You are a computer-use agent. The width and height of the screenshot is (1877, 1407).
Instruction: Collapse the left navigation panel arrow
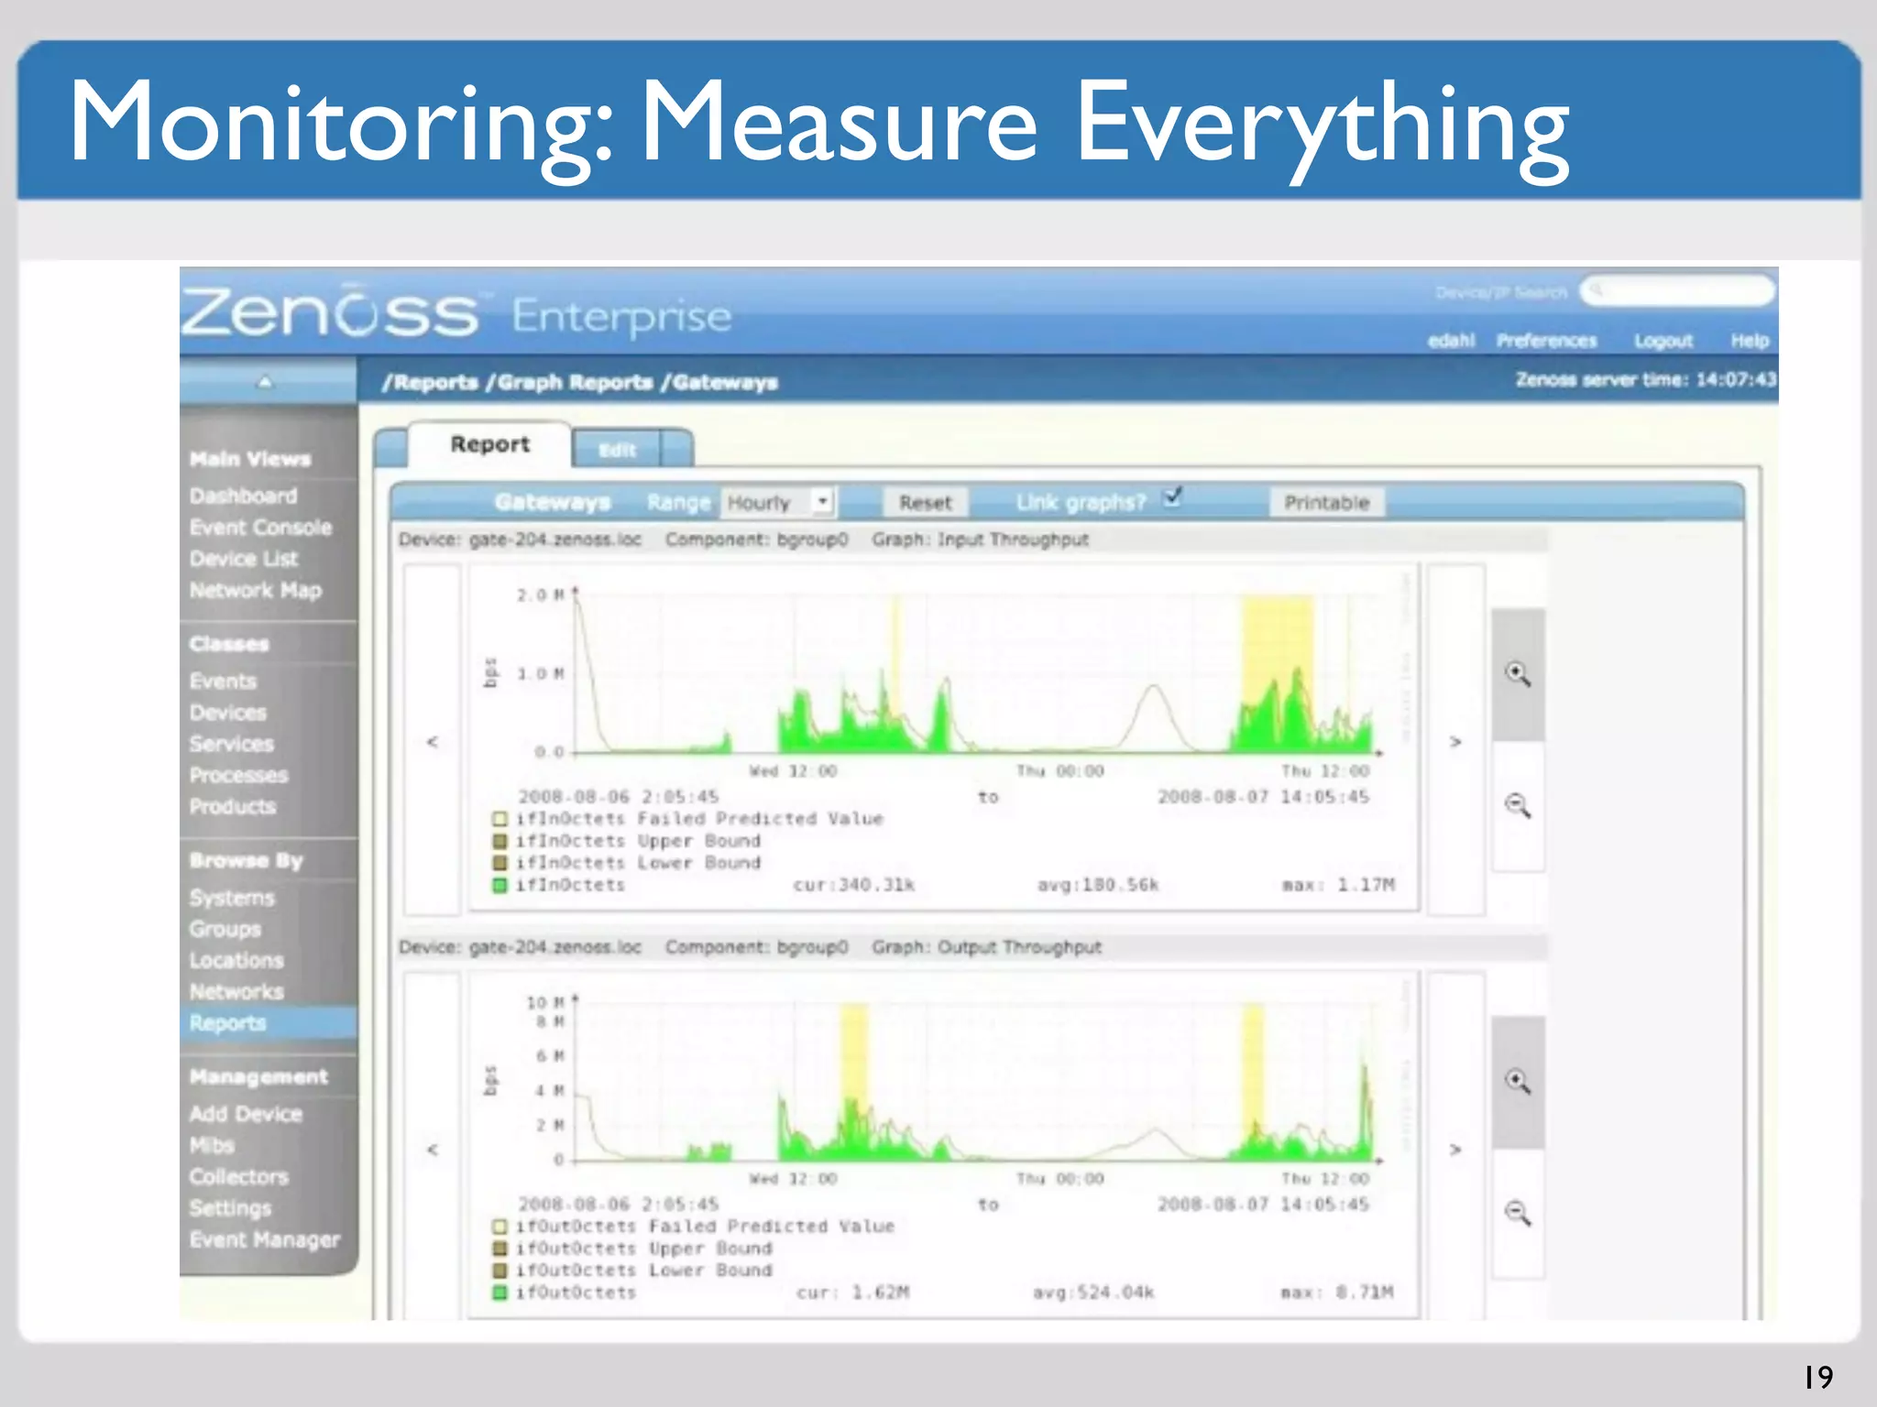point(265,381)
